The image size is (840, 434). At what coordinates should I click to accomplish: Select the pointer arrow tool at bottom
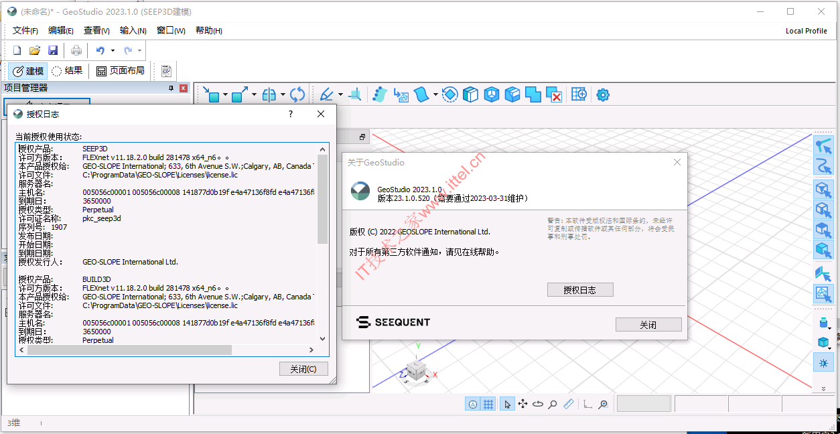507,404
